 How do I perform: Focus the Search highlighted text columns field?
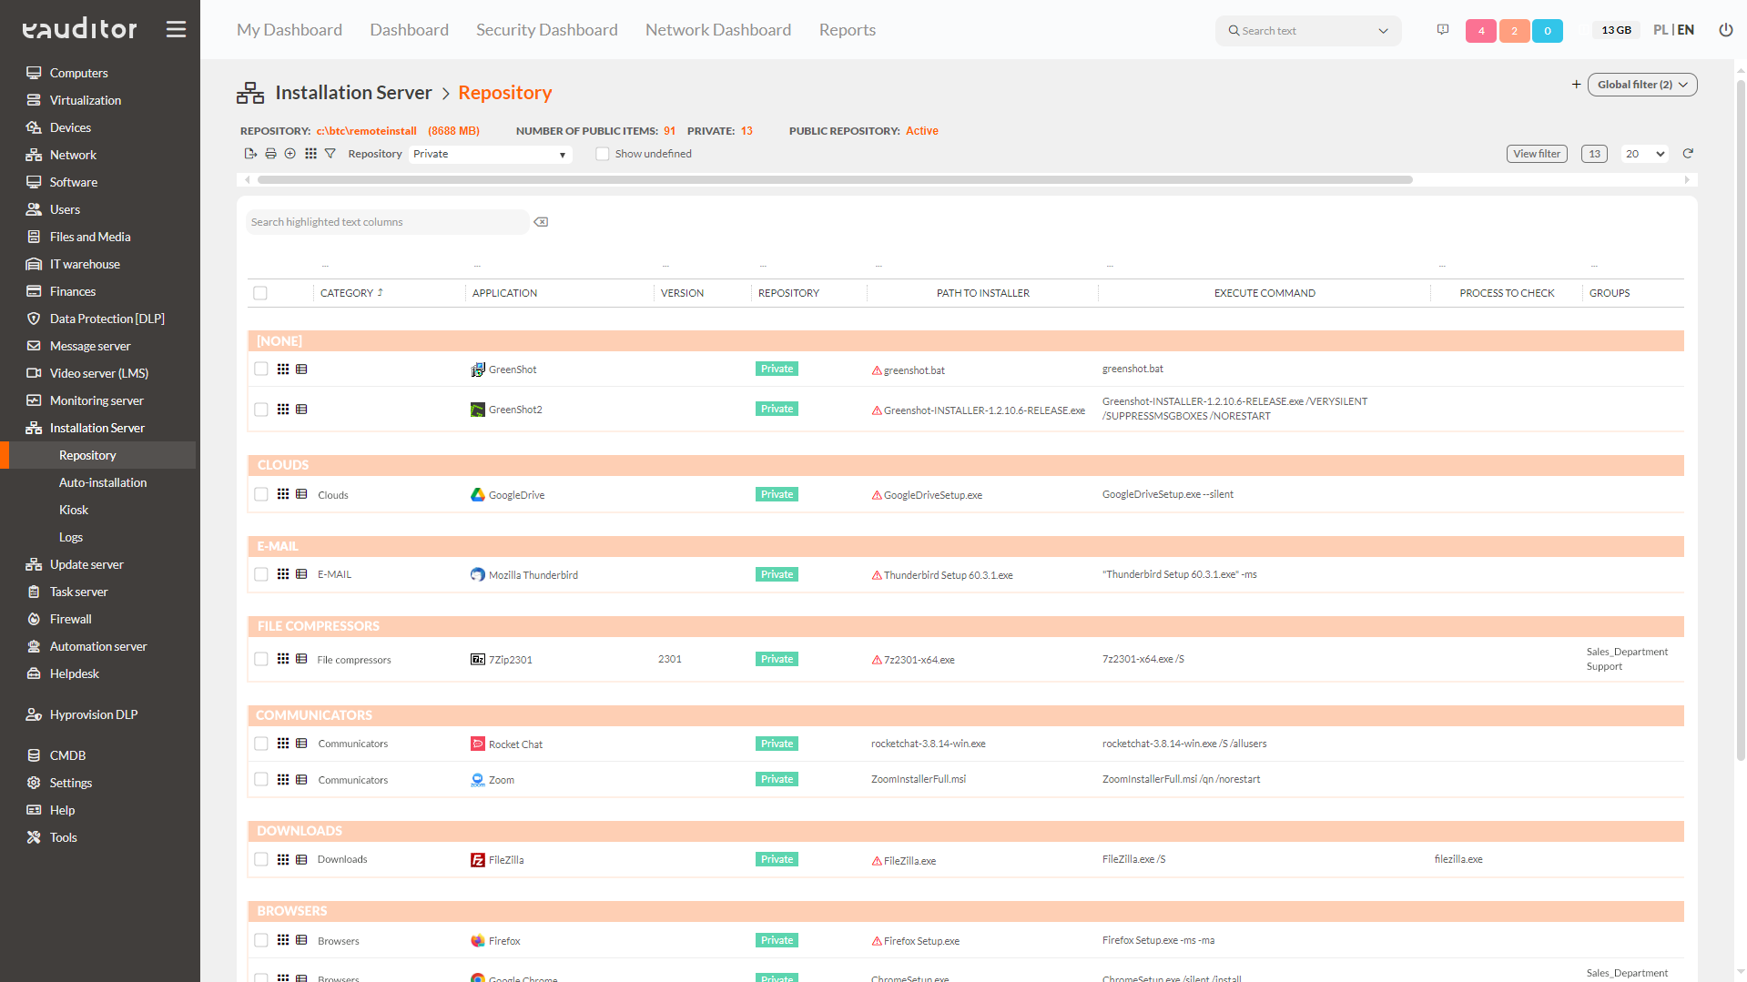[387, 222]
